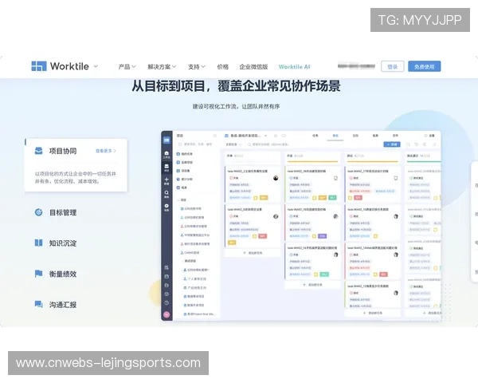Viewport: 478px width, 383px height.
Task: Add a new task in first kanban column
Action: click(x=253, y=253)
